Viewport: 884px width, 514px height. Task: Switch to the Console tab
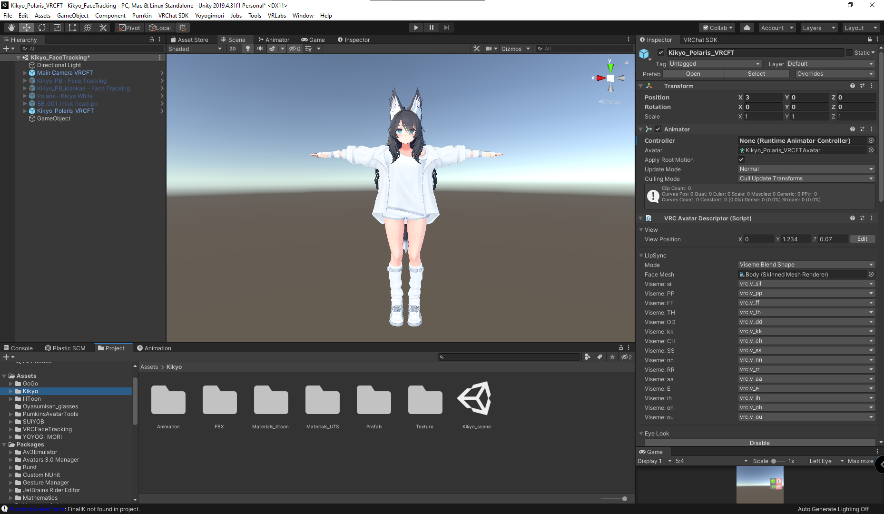click(18, 348)
